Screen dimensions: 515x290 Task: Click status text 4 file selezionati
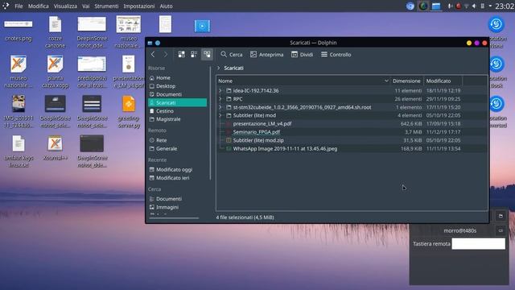pos(245,217)
